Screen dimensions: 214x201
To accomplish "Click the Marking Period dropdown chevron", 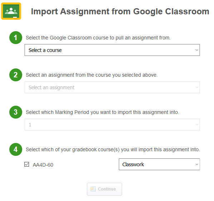I will (197, 125).
